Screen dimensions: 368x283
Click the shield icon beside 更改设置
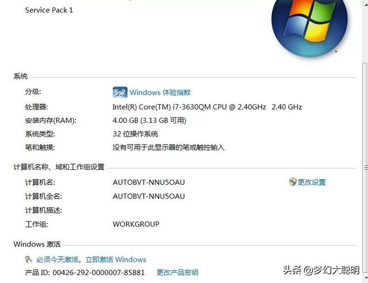[293, 182]
